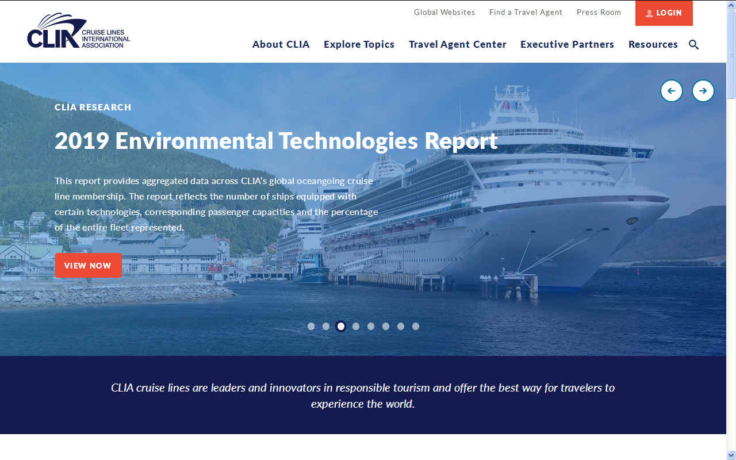Open the About CLIA menu

point(281,44)
